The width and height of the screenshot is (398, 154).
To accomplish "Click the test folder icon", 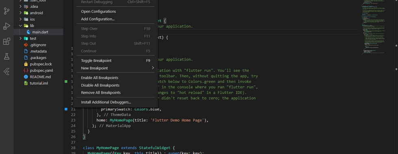I will tap(26, 38).
